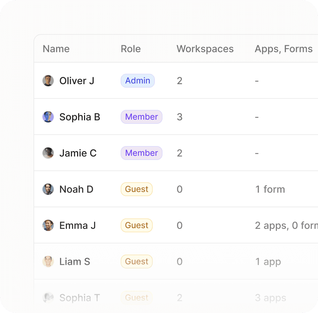This screenshot has width=318, height=313.
Task: Click Emma J's profile avatar
Action: pos(48,225)
